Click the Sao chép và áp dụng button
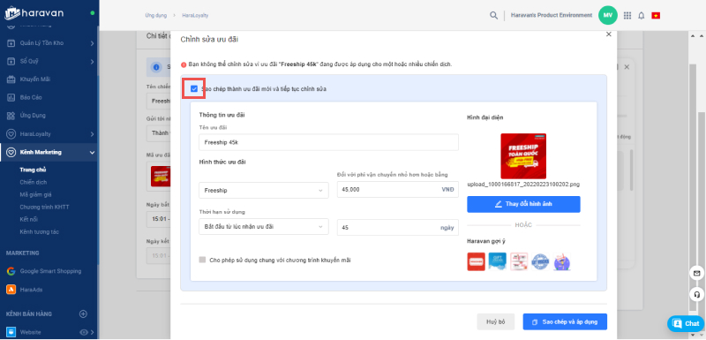Viewport: 706px width, 340px height. coord(565,322)
